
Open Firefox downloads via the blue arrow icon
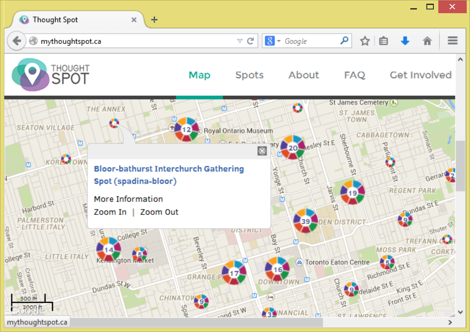point(405,41)
